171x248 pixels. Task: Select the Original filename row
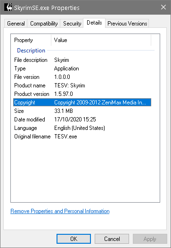82,137
